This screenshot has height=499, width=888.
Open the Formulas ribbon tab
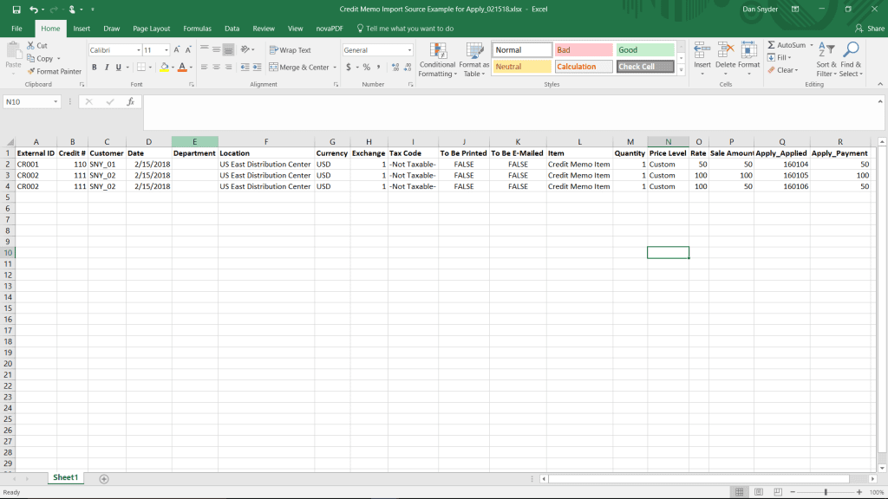coord(198,29)
